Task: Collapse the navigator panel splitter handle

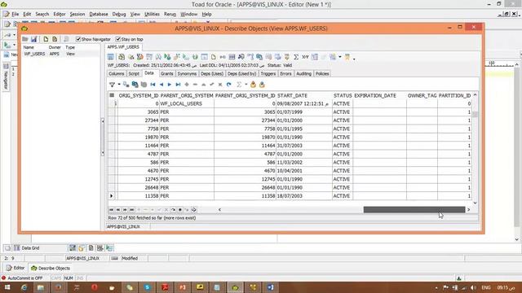Action: click(x=103, y=137)
